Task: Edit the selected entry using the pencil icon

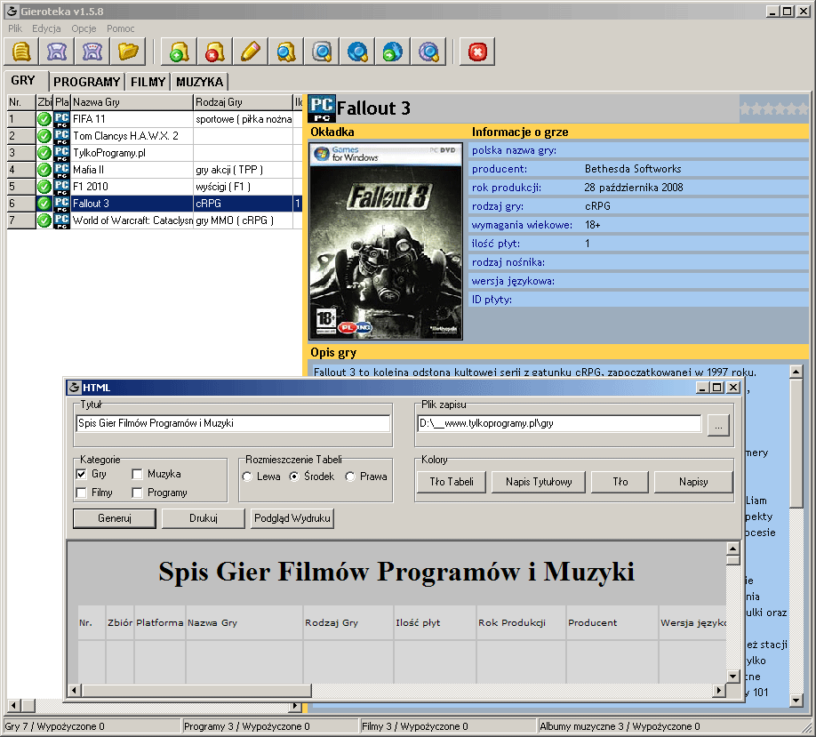Action: click(250, 52)
